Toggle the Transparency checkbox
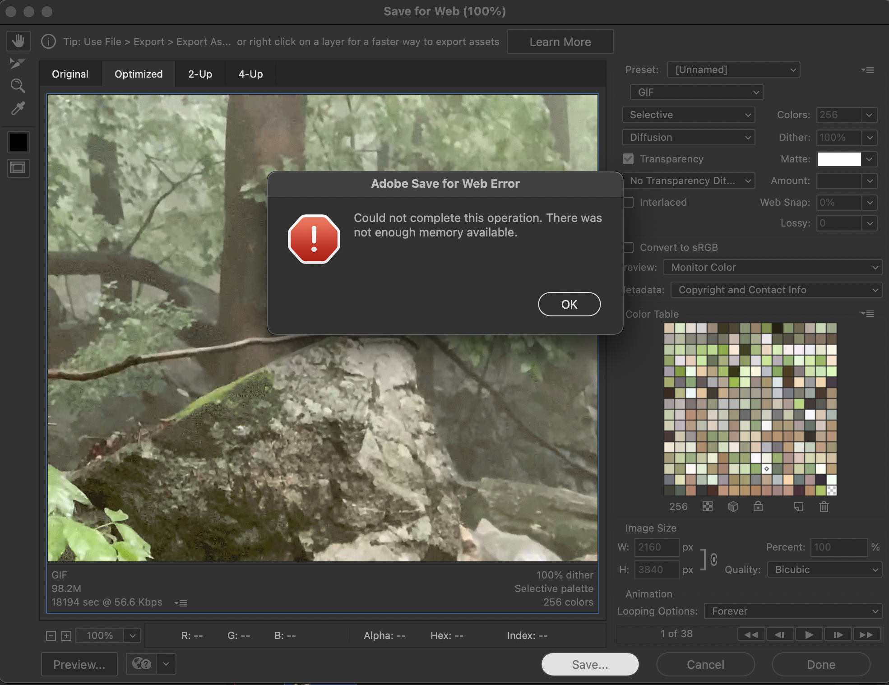This screenshot has height=685, width=889. (x=628, y=159)
